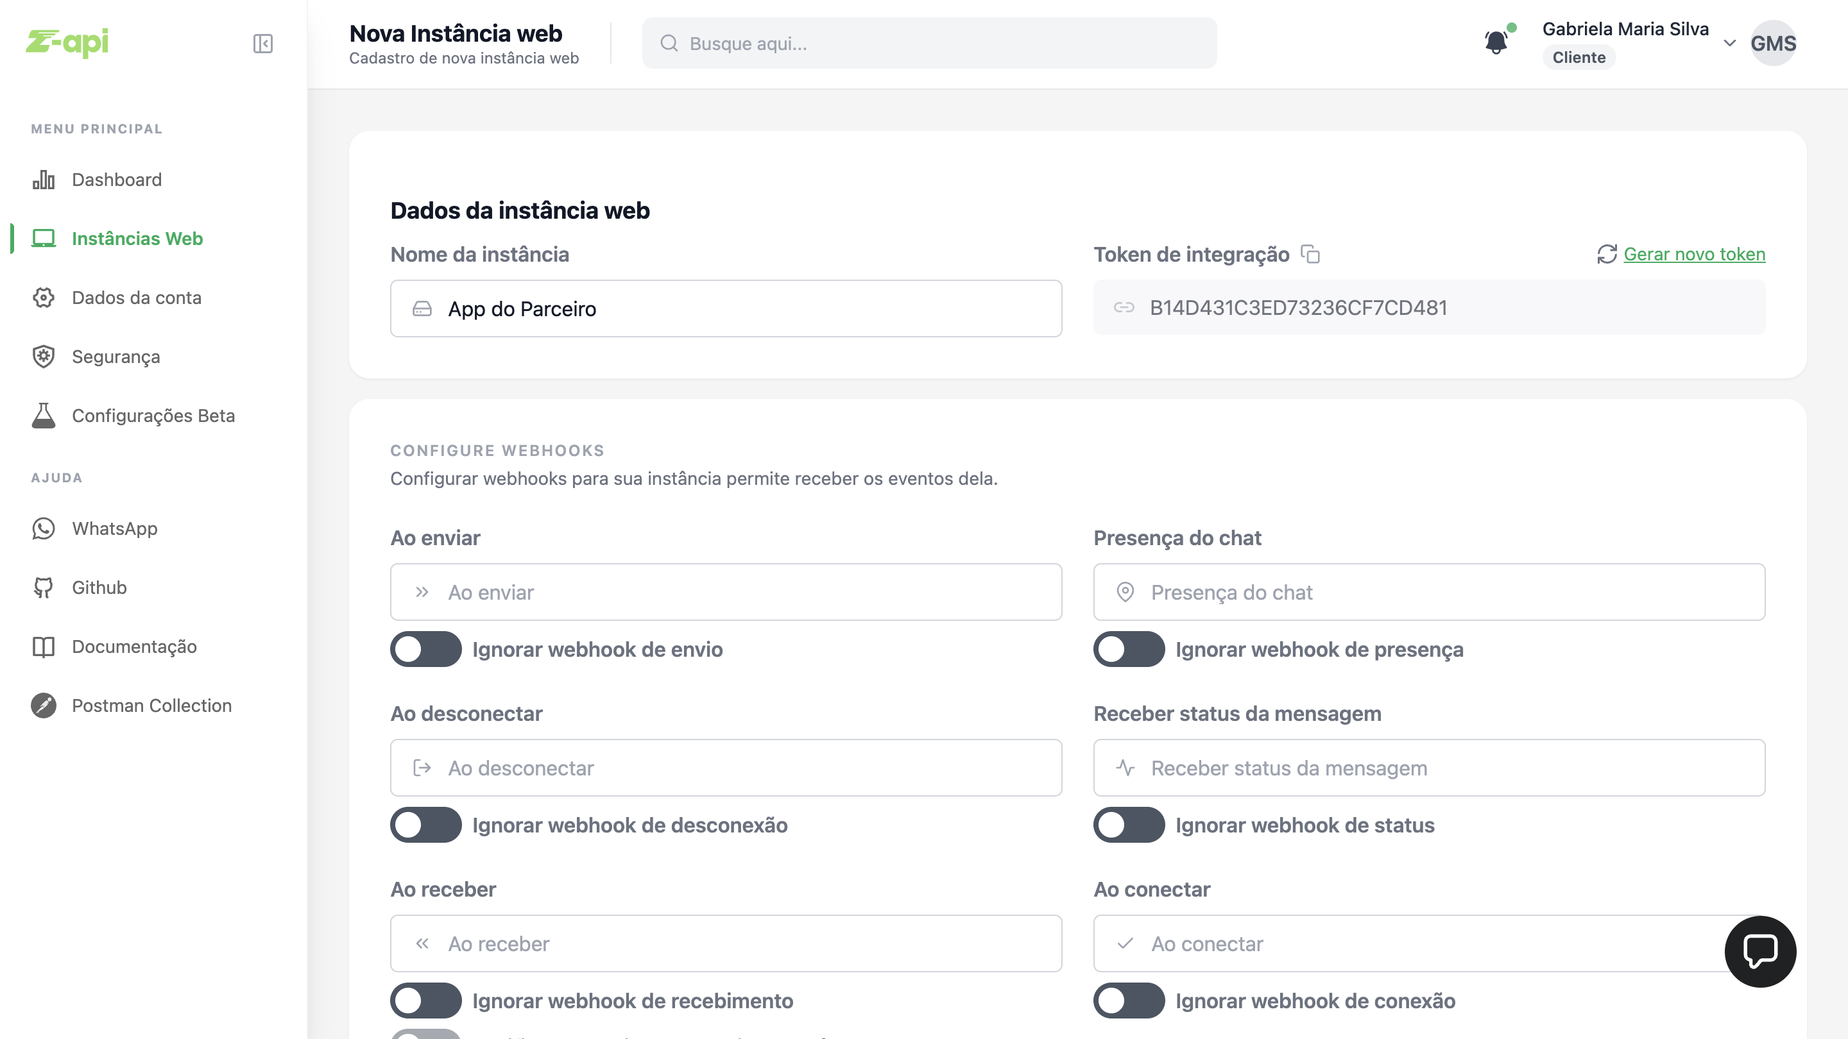The image size is (1848, 1039).
Task: Enable Ignorar webhook de presença
Action: click(x=1129, y=649)
